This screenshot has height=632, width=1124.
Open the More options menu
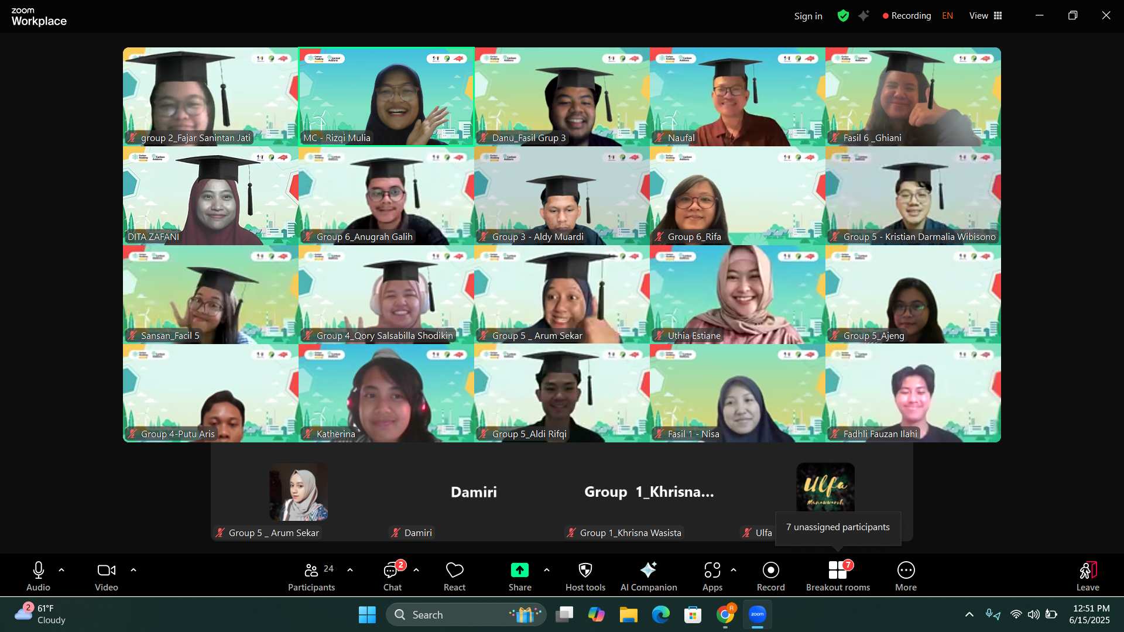906,576
